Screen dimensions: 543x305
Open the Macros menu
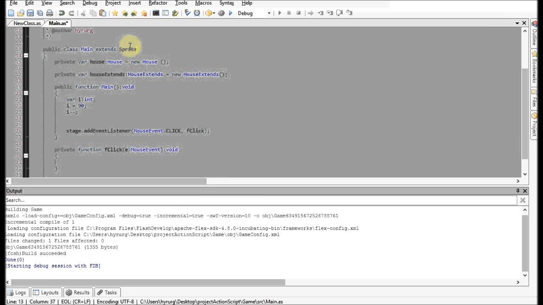(203, 3)
